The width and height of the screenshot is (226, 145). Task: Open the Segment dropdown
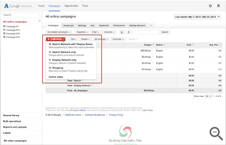coord(82,32)
